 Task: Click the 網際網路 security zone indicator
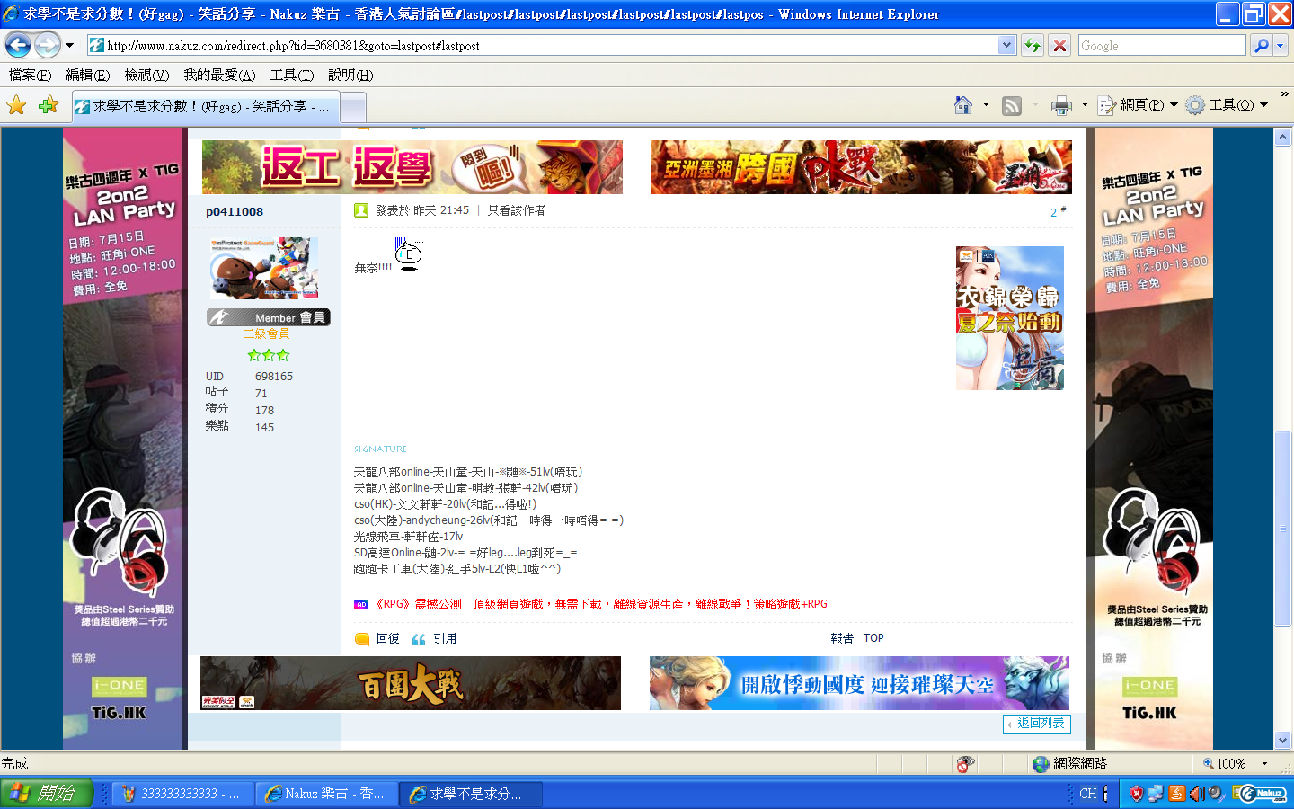1070,764
